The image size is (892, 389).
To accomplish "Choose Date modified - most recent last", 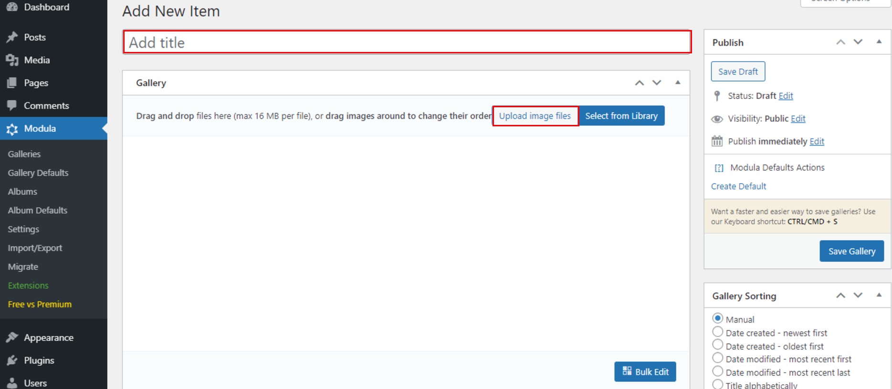I will 717,371.
